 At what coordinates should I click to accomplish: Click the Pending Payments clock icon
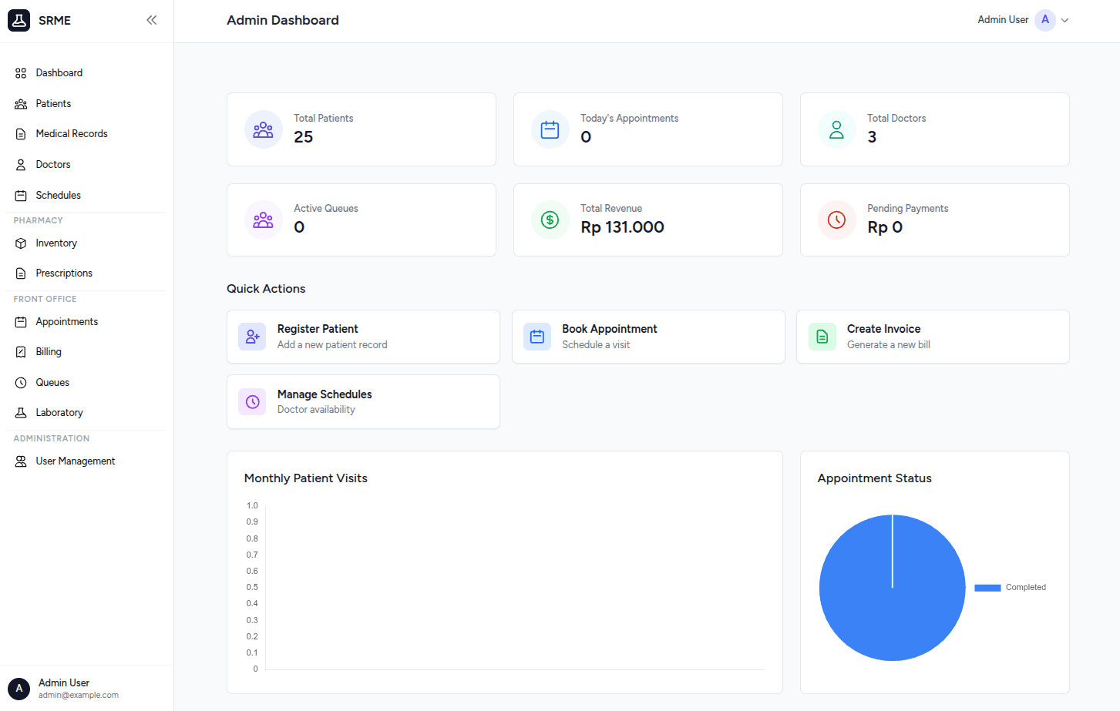(x=836, y=220)
